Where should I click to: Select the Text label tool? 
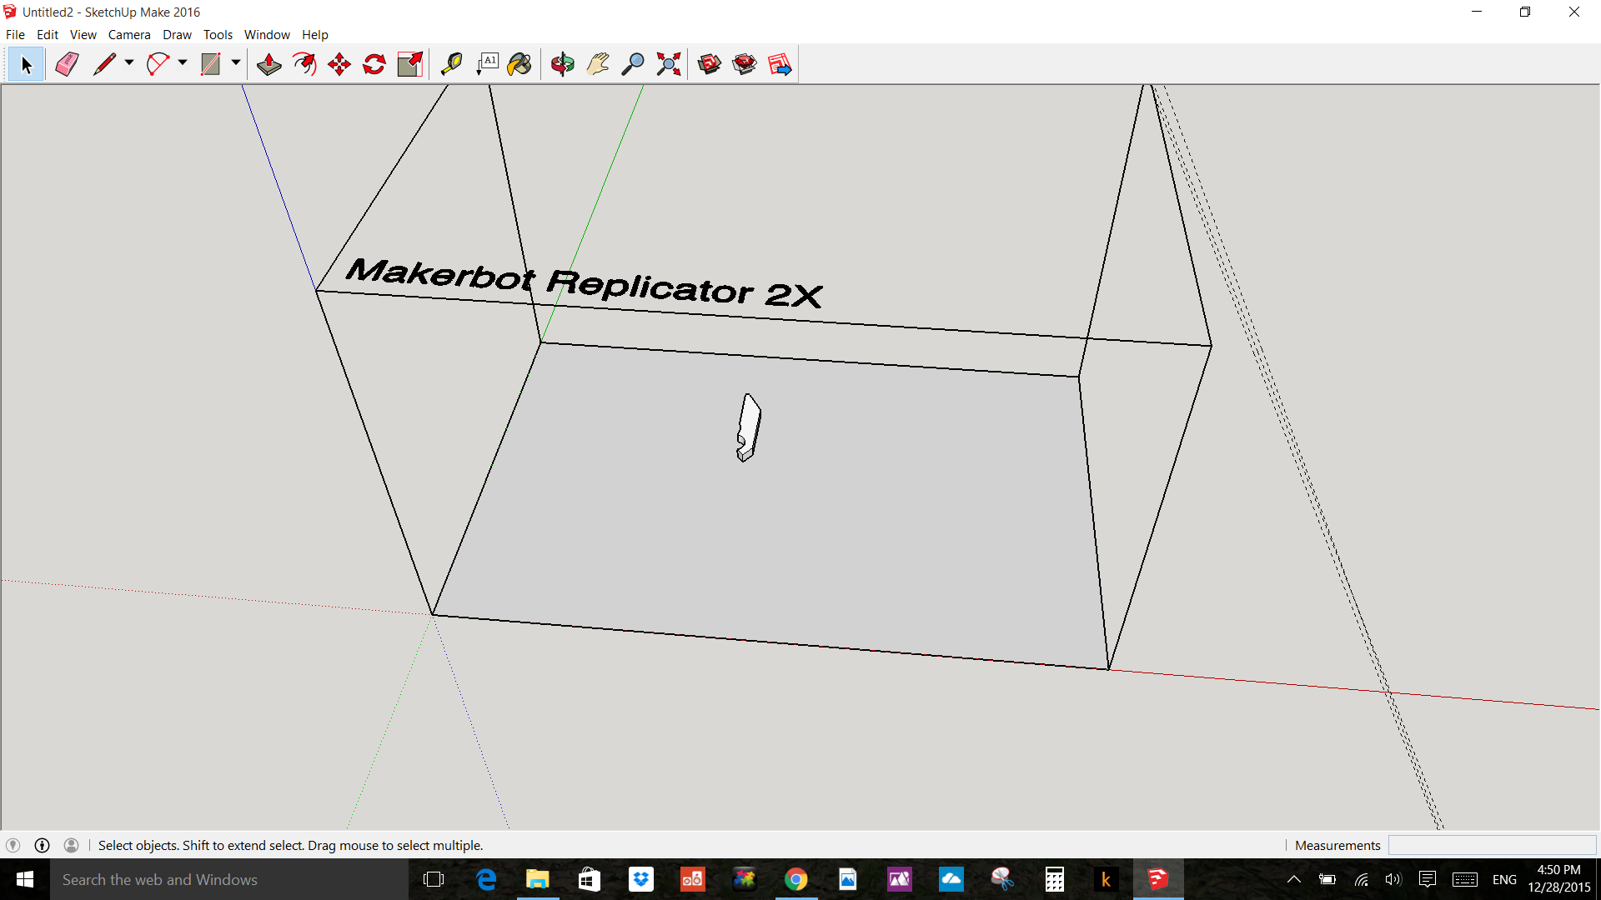487,64
